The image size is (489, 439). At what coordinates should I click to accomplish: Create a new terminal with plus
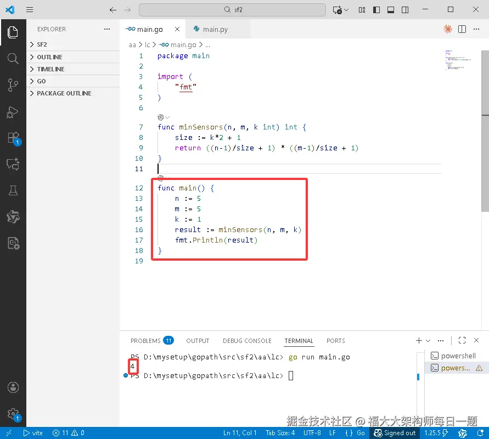coord(419,340)
